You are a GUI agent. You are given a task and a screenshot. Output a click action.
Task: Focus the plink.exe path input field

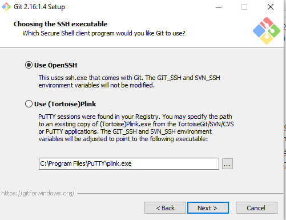point(129,163)
